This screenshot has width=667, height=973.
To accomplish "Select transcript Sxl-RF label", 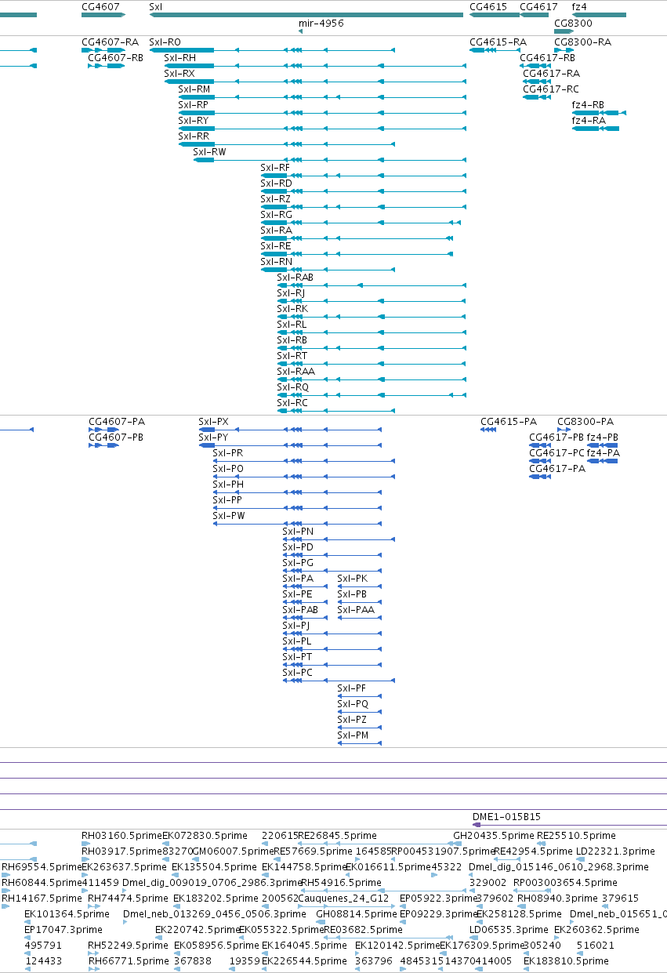I will click(x=275, y=167).
